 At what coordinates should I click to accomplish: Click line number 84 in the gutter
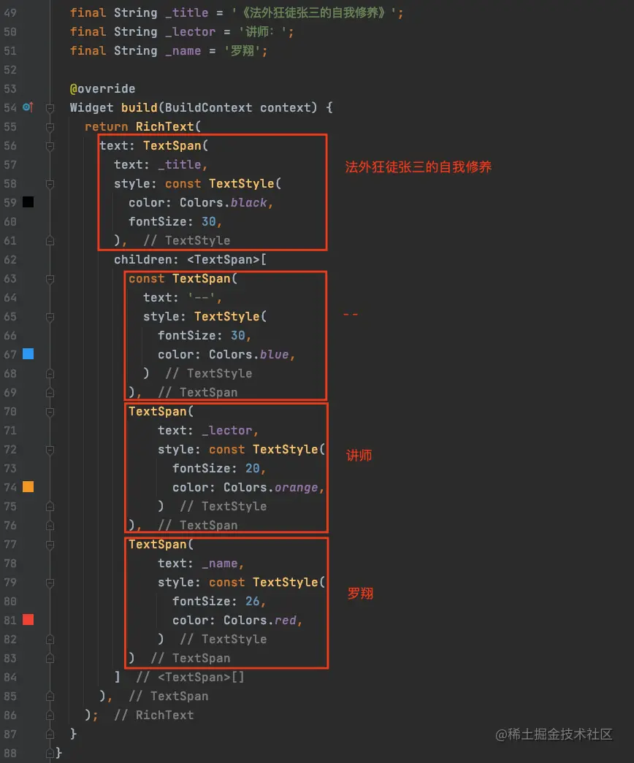coord(10,677)
